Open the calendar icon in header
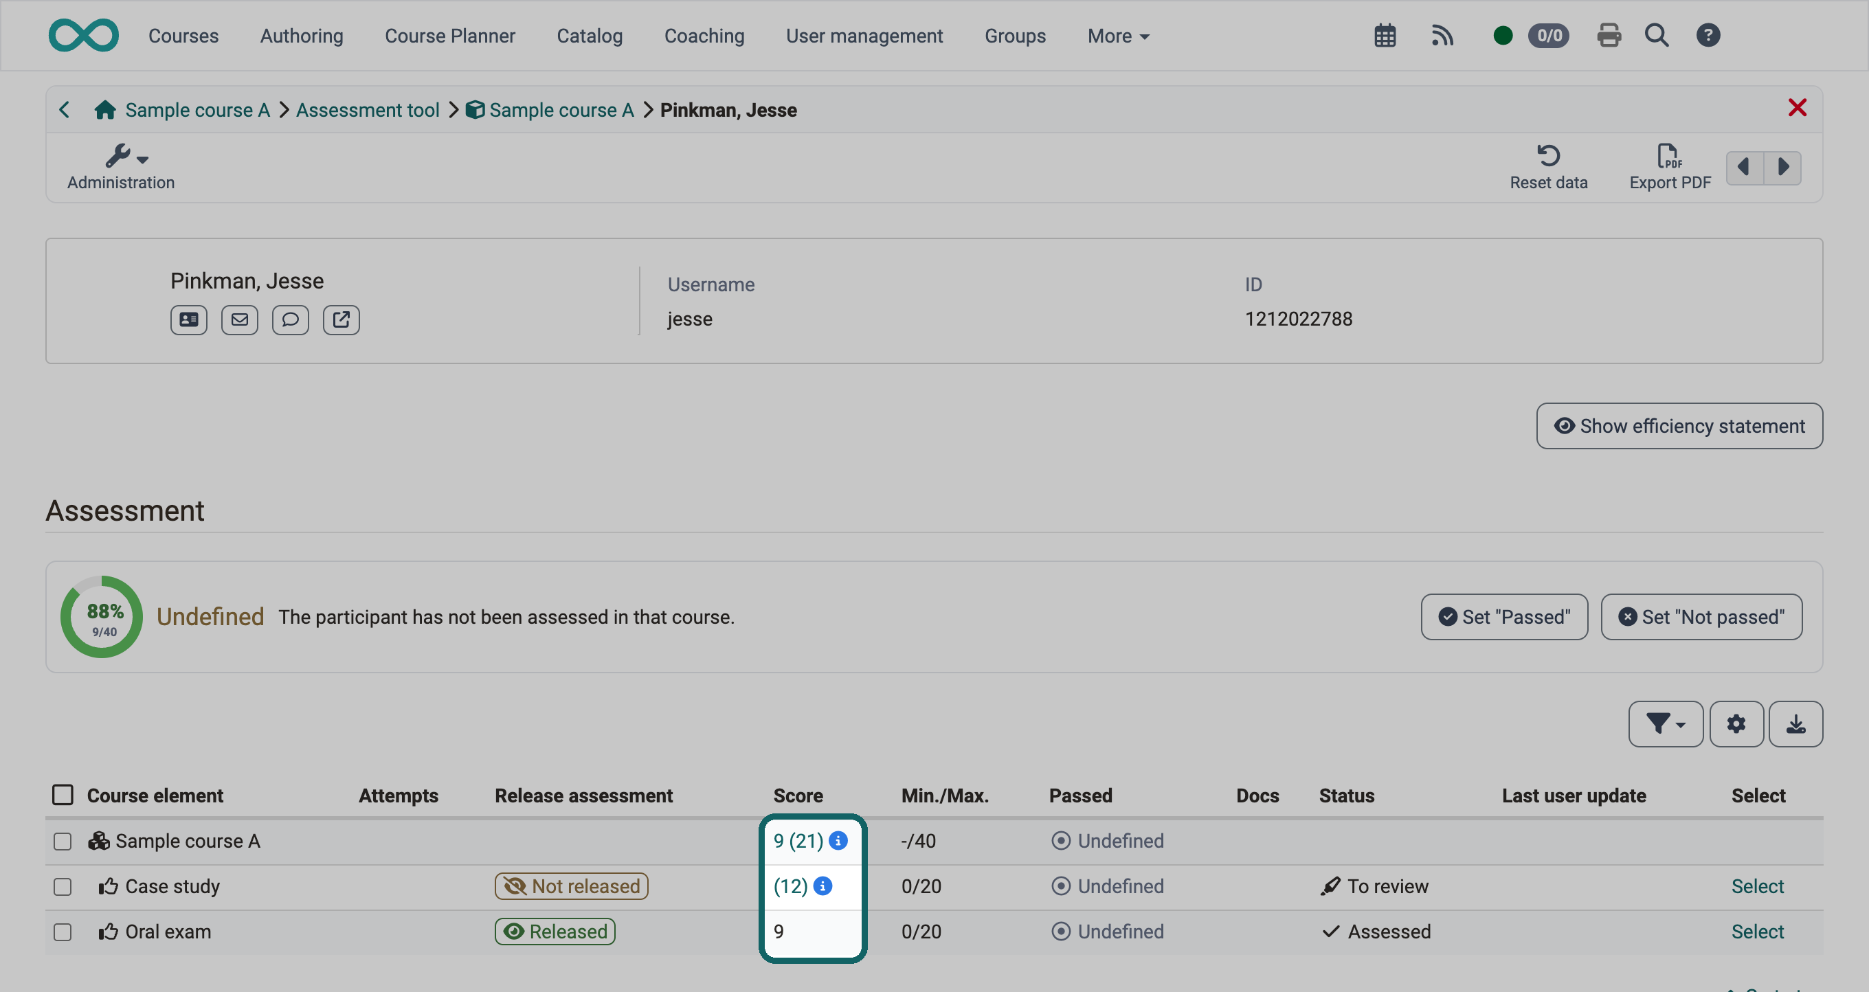This screenshot has width=1869, height=992. pyautogui.click(x=1385, y=36)
